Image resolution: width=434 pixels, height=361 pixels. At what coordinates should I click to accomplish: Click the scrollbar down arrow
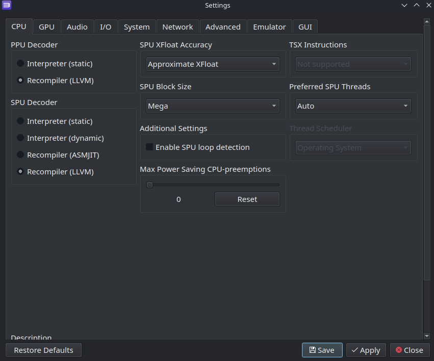pos(426,336)
